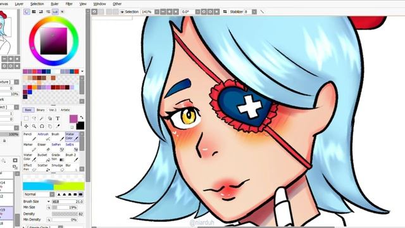Choose the Move layer tool

point(26,126)
